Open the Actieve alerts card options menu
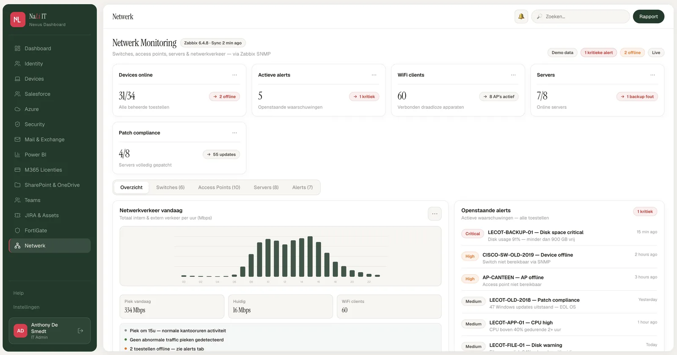Screen dimensions: 677x355 pos(374,75)
